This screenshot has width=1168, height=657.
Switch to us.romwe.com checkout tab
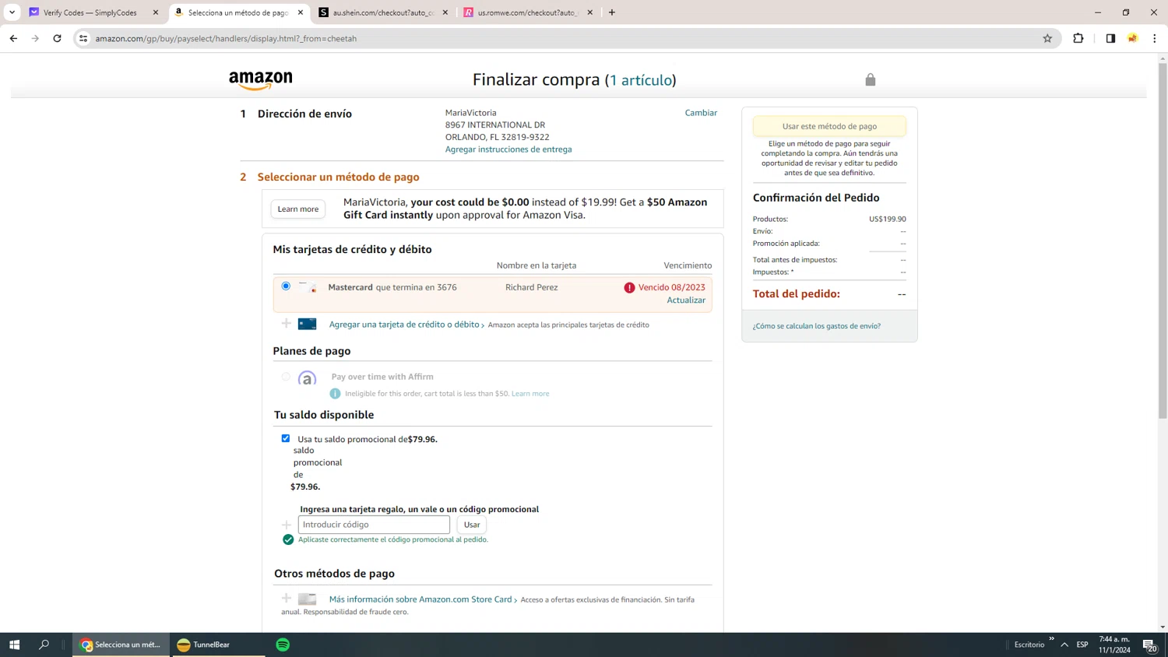[x=528, y=12]
